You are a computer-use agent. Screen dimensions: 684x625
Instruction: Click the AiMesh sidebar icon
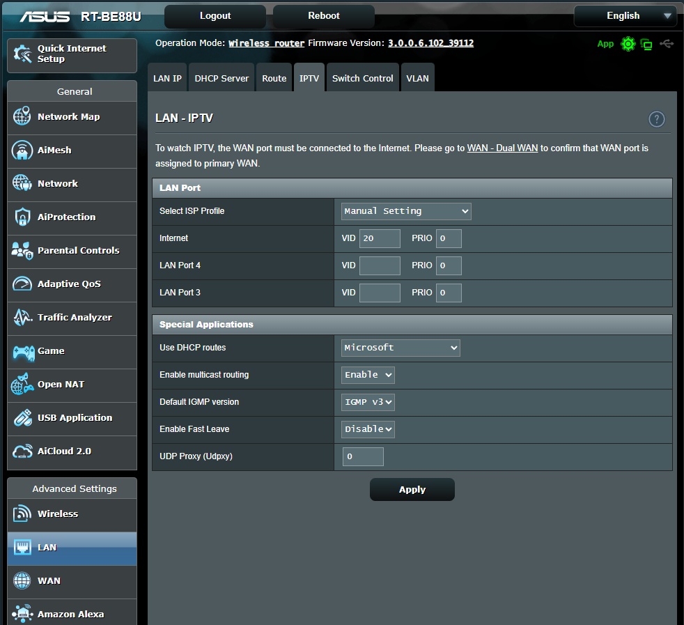(22, 151)
